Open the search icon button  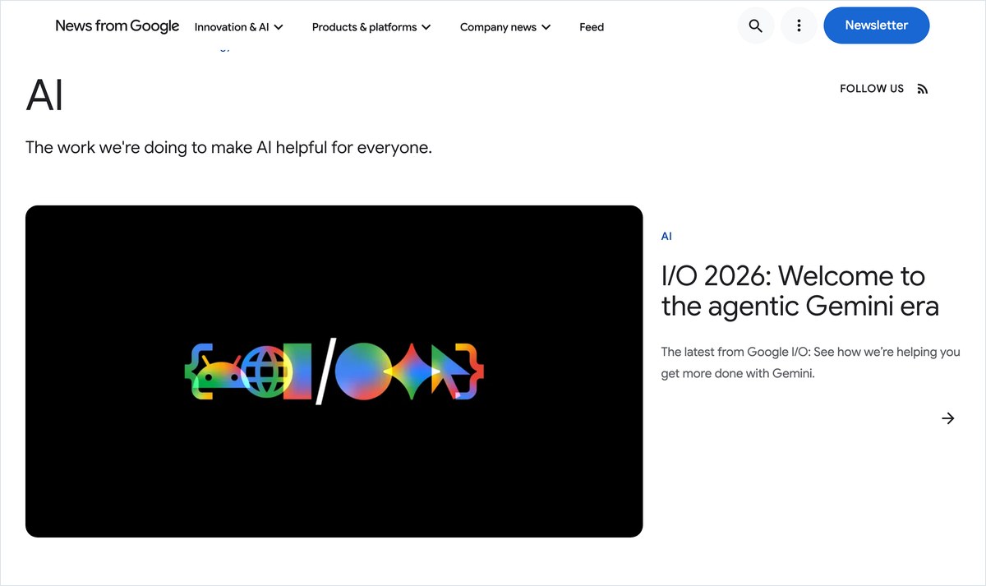click(x=756, y=25)
